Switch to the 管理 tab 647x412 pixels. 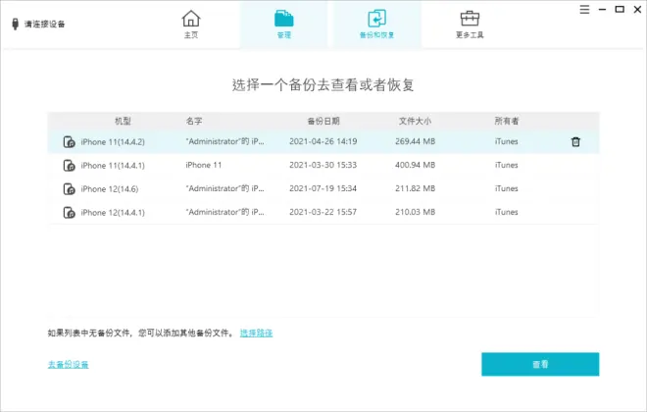[284, 25]
